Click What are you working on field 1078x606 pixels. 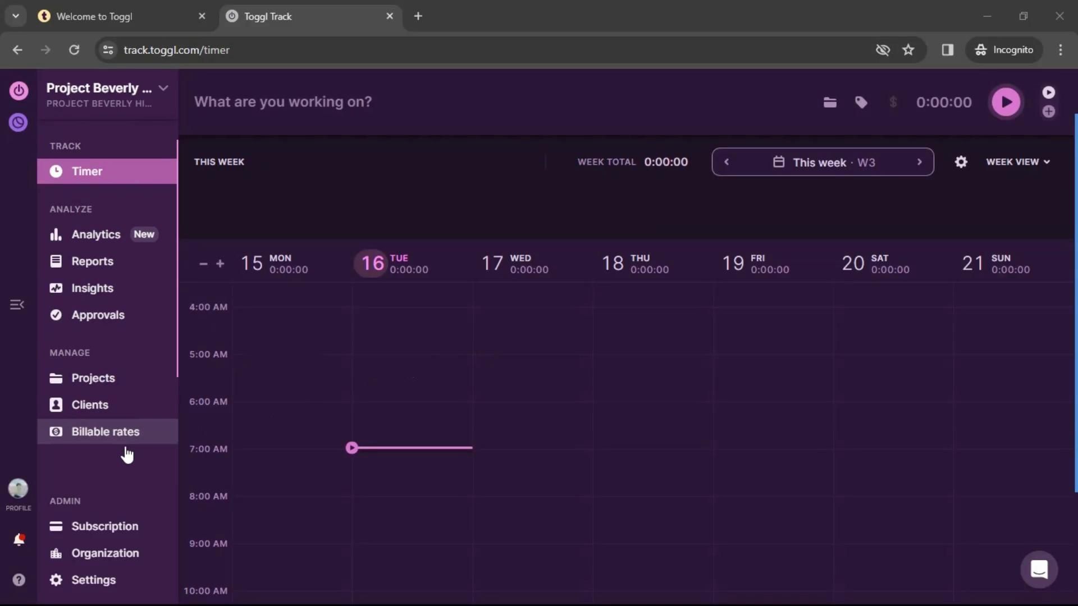(282, 102)
